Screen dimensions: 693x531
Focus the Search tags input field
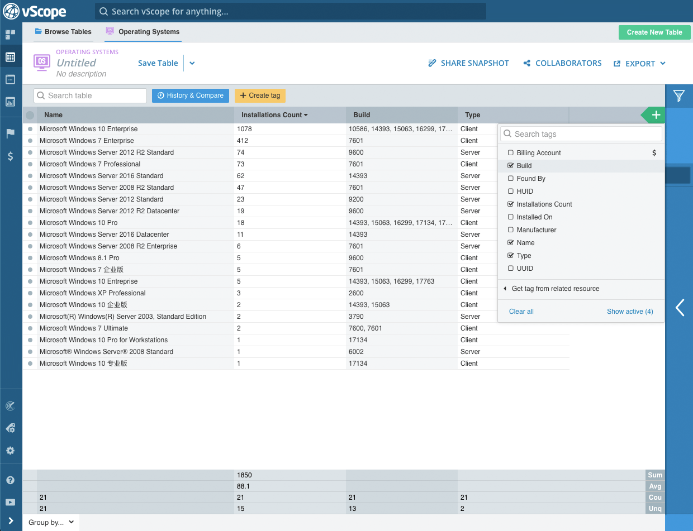point(581,134)
